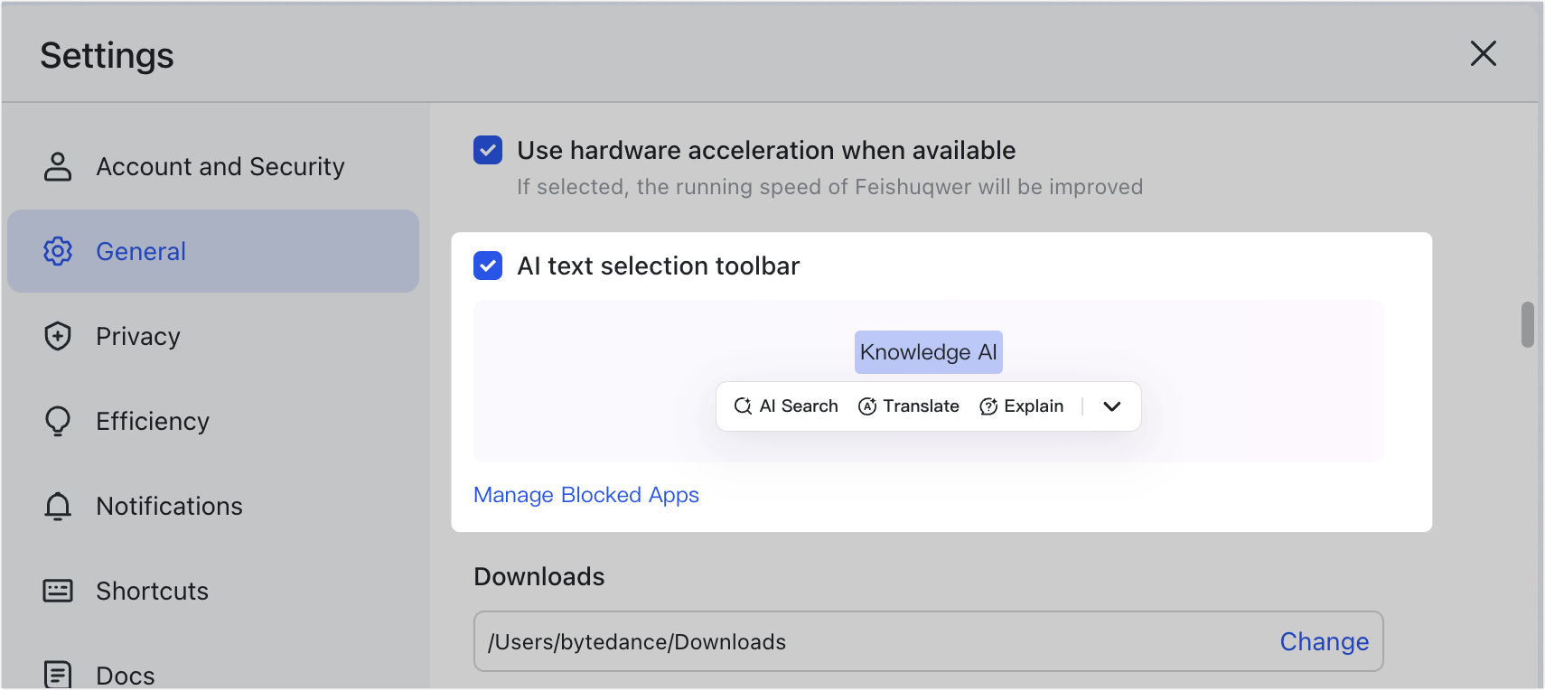Select the General settings tab
The height and width of the screenshot is (690, 1545).
tap(213, 251)
